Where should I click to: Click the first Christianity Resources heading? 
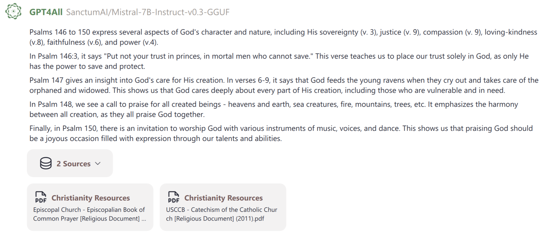[91, 198]
